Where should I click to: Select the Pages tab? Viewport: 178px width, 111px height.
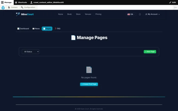47,29
